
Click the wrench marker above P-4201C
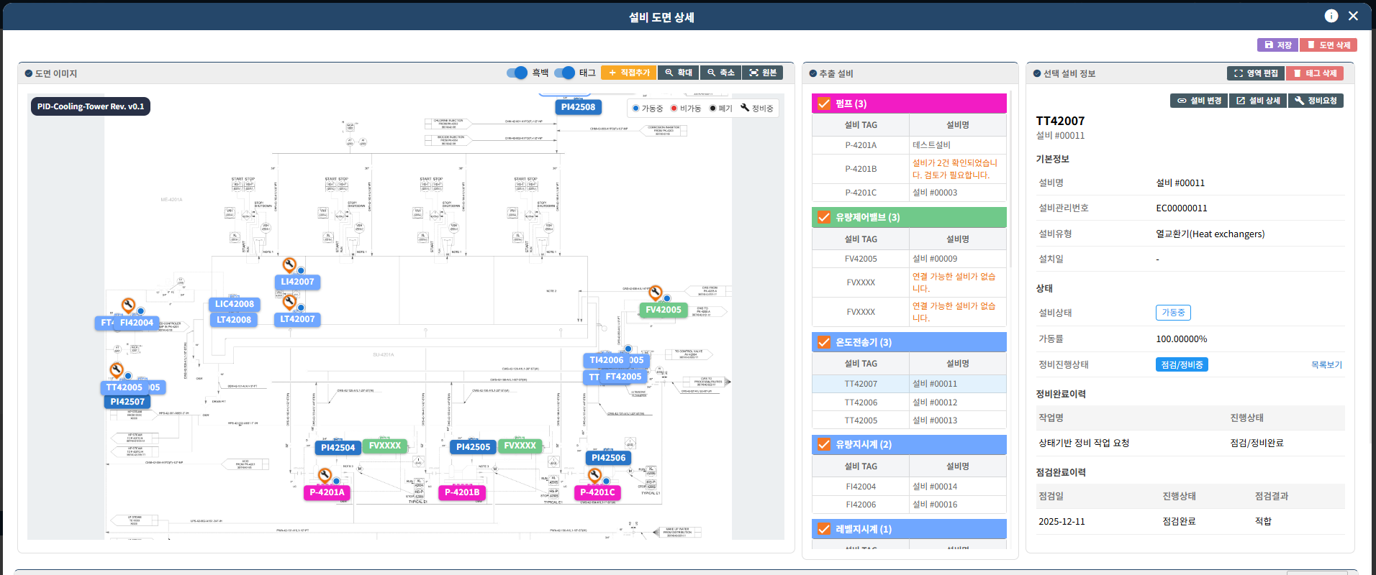pyautogui.click(x=594, y=475)
